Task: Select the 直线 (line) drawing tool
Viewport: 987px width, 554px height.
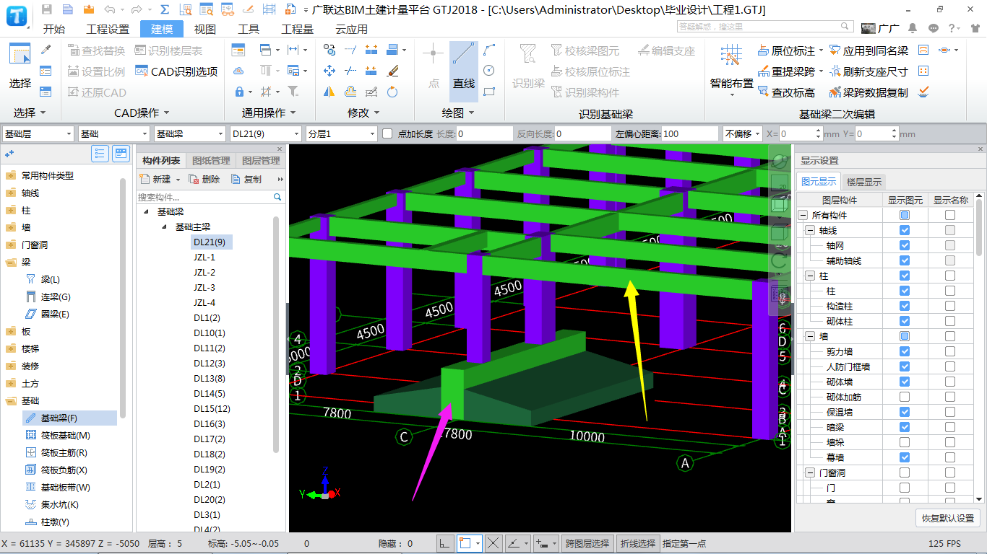Action: click(463, 71)
